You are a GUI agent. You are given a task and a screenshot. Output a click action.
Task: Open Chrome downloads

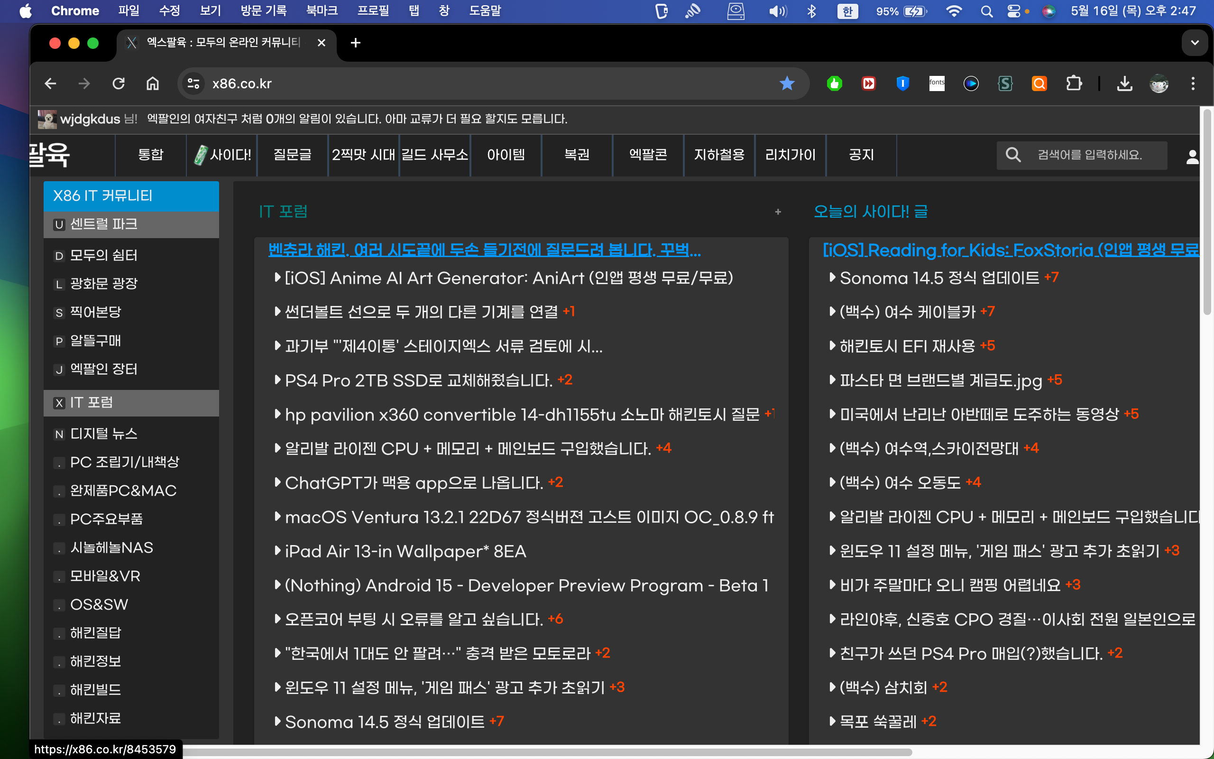[x=1125, y=83]
